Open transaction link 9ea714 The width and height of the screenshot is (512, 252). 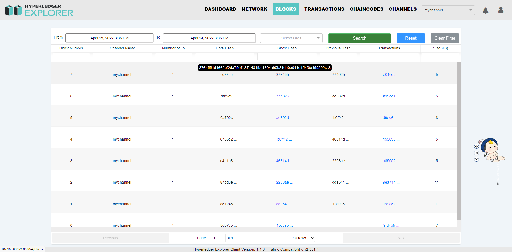pos(391,182)
